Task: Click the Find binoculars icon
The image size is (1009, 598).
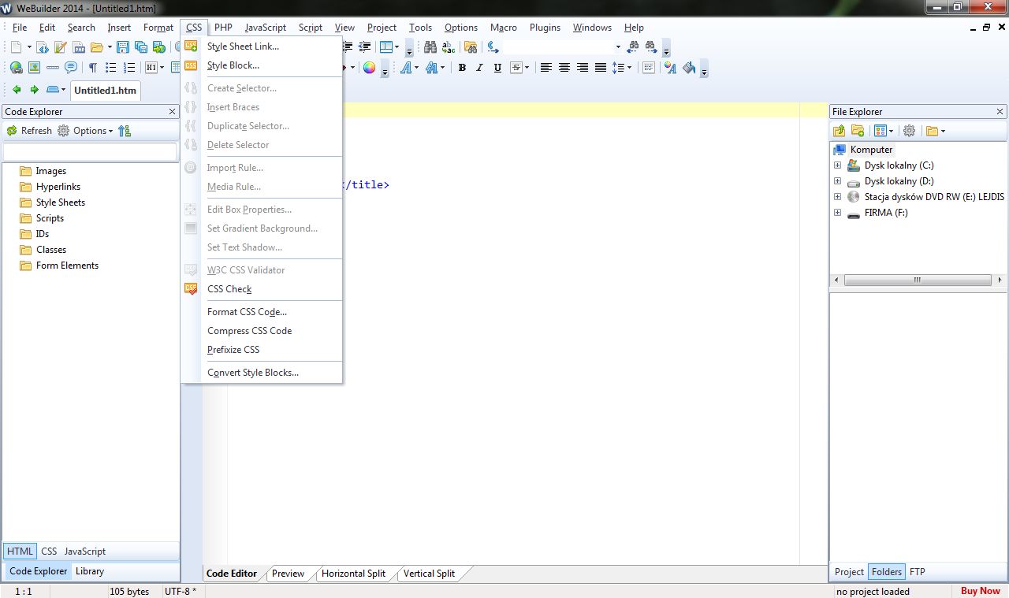Action: (x=430, y=47)
